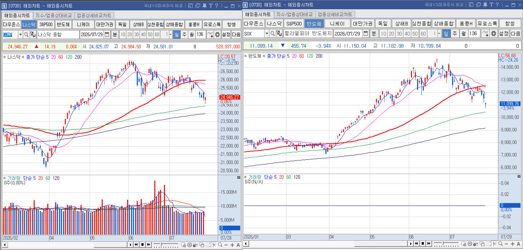
Task: Select the S&P500 index button in left window
Action: (x=46, y=24)
